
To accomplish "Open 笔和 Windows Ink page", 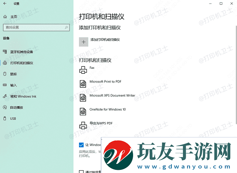I will coord(23,96).
